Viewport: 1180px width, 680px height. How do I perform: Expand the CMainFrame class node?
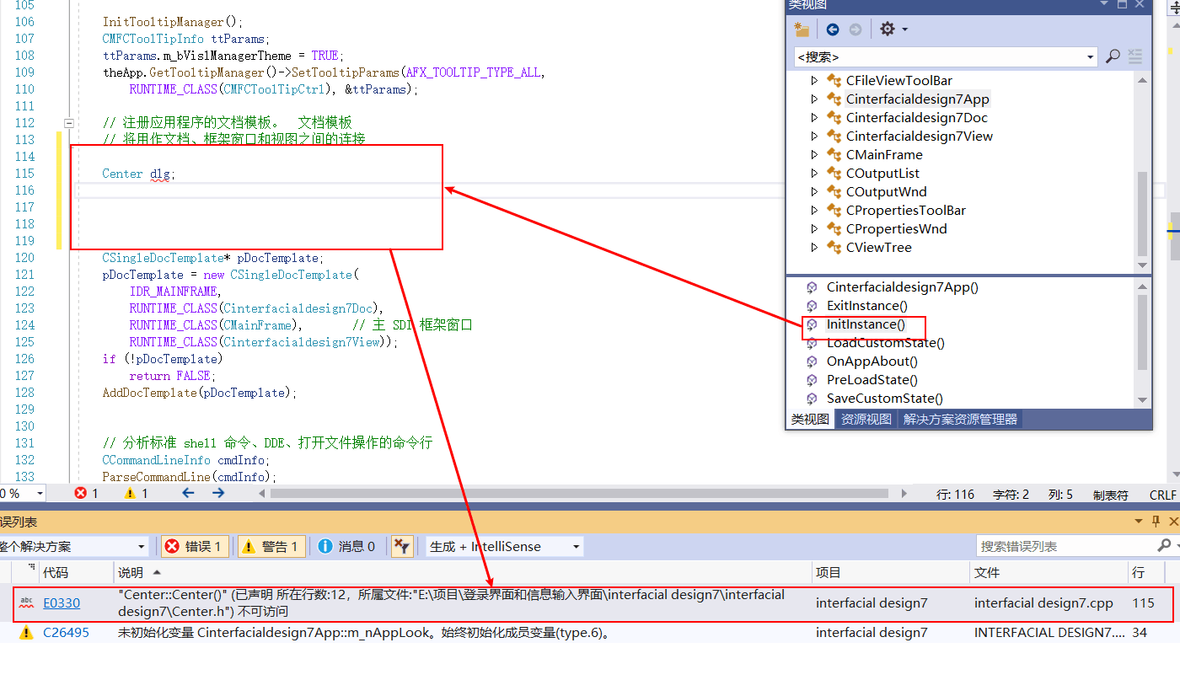tap(814, 155)
